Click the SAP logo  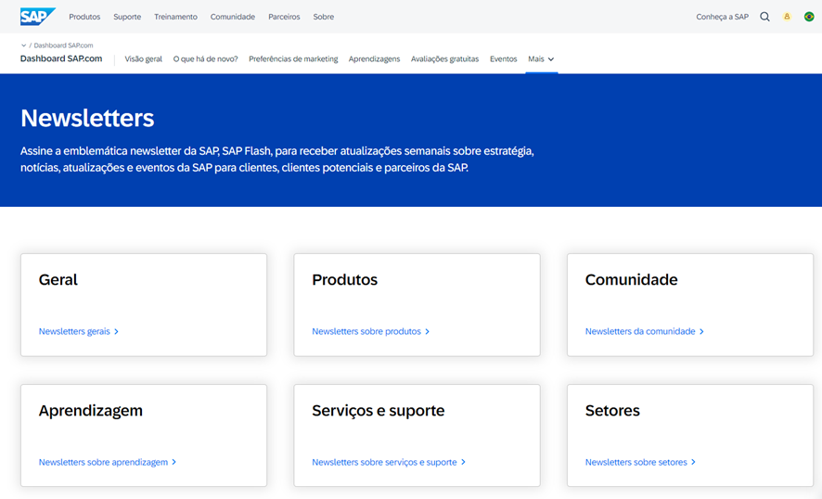[x=38, y=17]
